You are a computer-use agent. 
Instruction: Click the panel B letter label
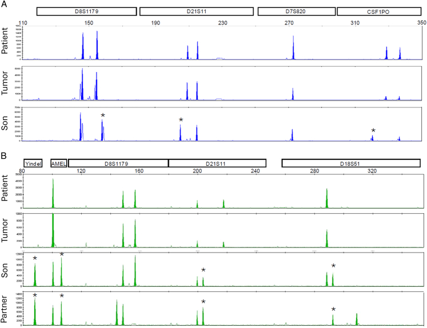[3, 155]
